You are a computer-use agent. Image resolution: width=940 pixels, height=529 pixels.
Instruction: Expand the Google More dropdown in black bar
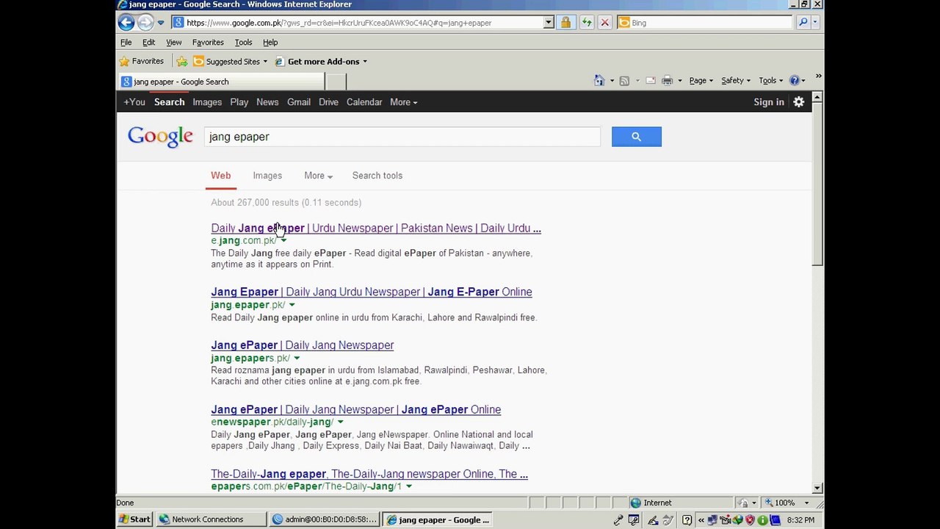[403, 102]
